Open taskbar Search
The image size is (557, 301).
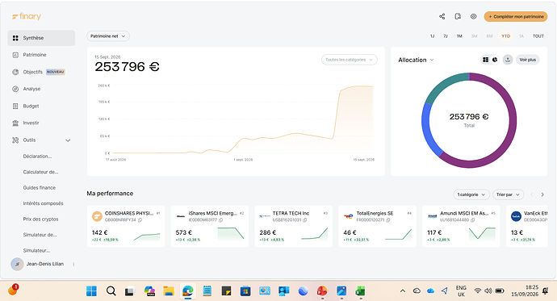point(111,291)
